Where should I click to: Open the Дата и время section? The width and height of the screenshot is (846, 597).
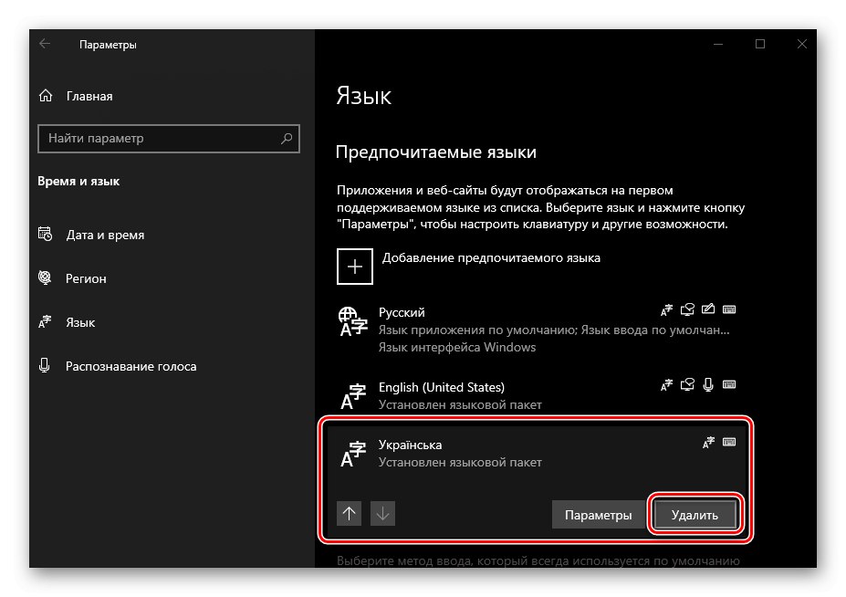105,235
